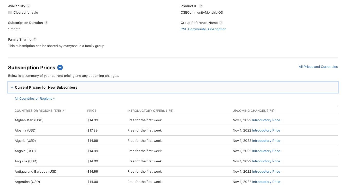Open the help tooltip next to Availability

click(28, 6)
